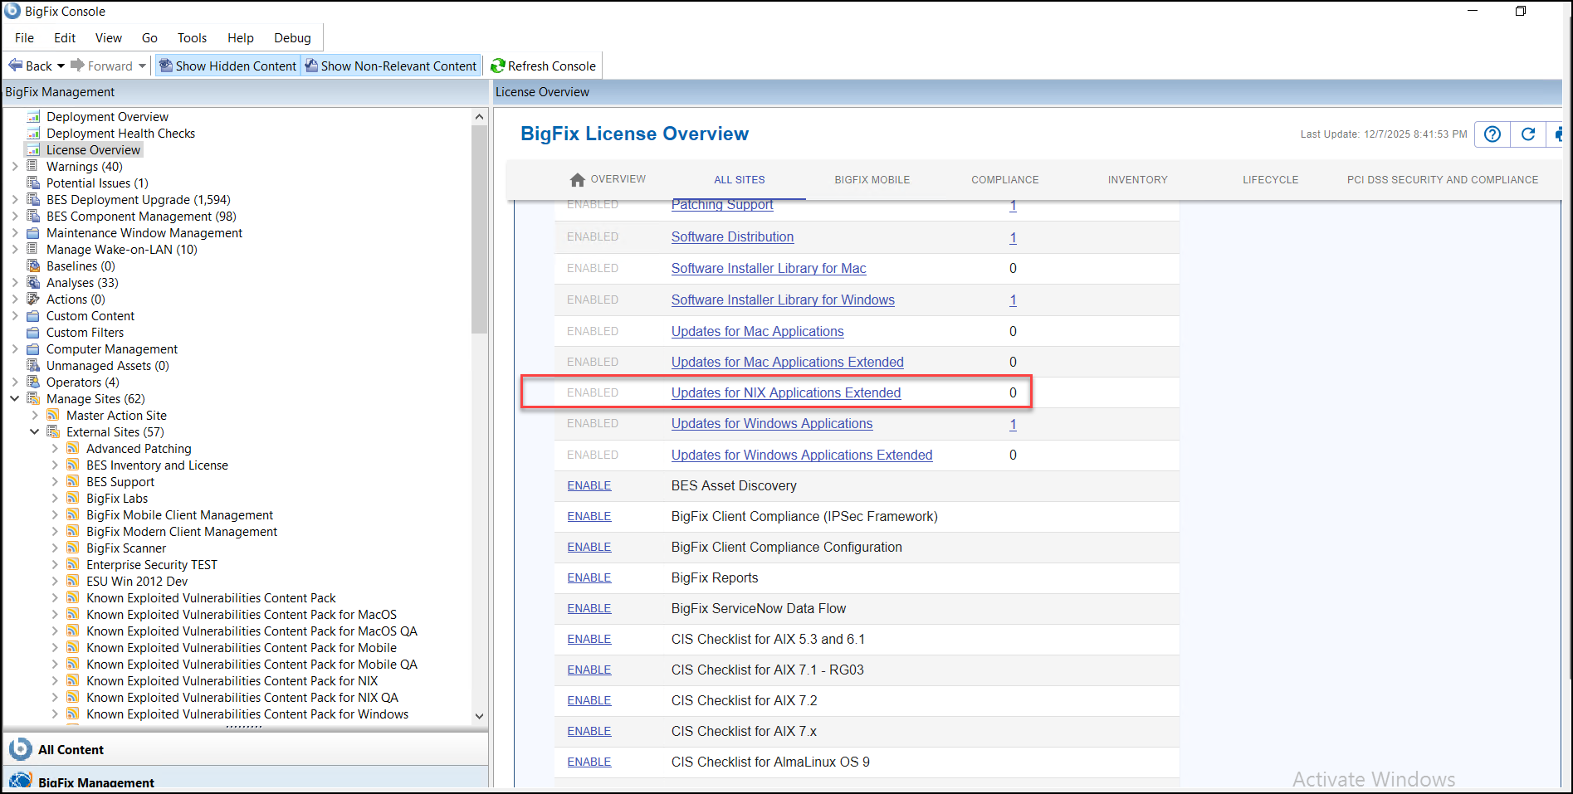
Task: Click the Deployment Health Checks icon
Action: pyautogui.click(x=33, y=134)
